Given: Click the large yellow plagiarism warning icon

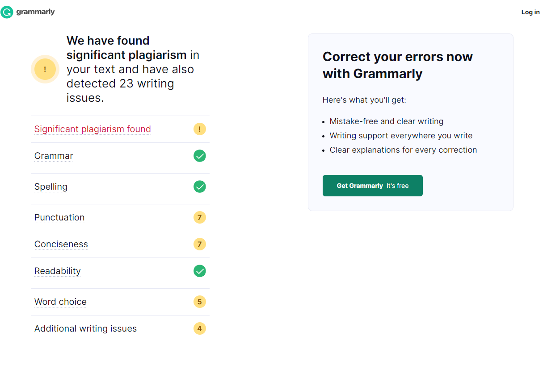Looking at the screenshot, I should tap(45, 69).
